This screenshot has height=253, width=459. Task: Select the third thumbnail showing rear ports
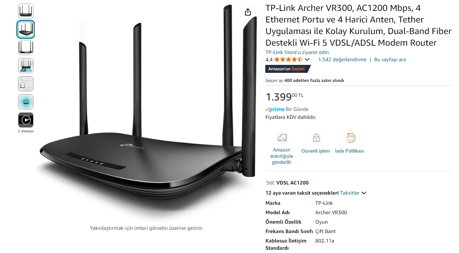point(26,47)
